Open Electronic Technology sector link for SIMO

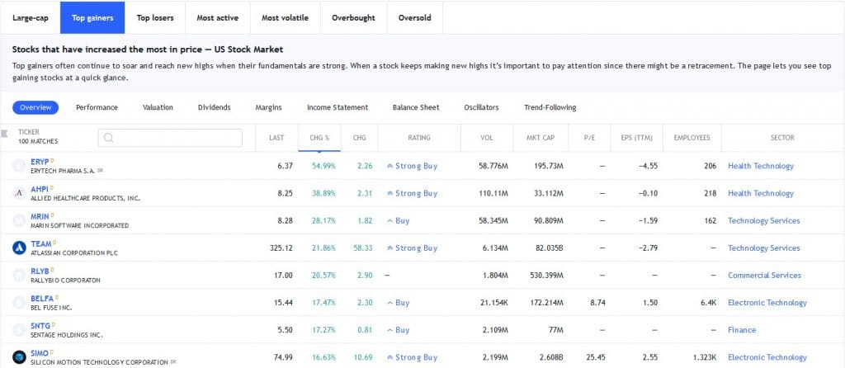click(767, 357)
